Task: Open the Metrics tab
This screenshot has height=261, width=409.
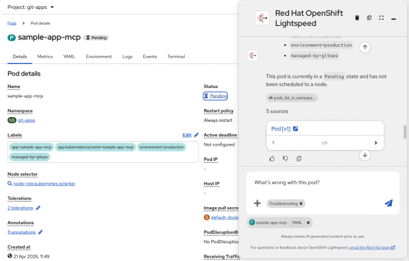Action: pos(45,57)
